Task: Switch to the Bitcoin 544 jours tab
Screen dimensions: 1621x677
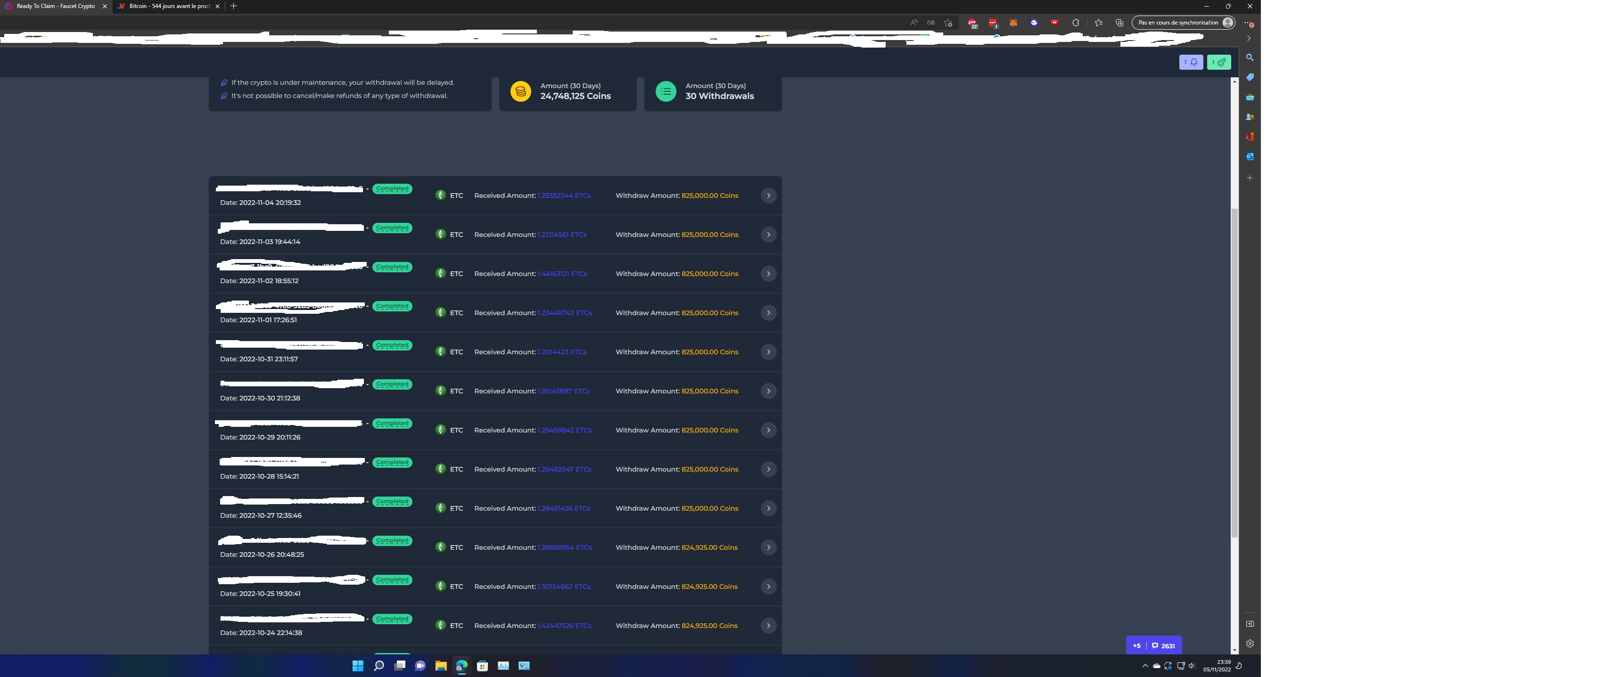Action: point(168,6)
